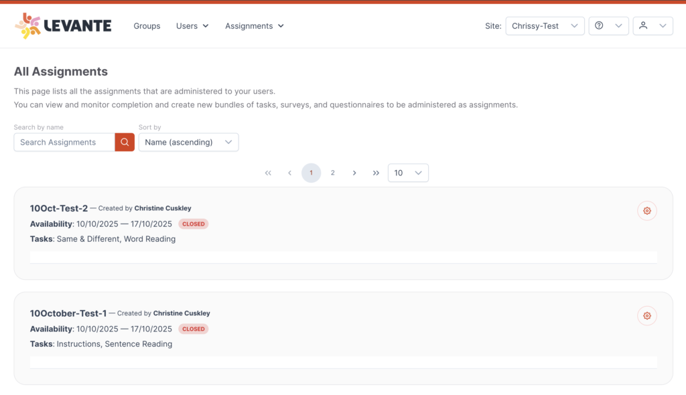
Task: Open the help question mark menu
Action: click(608, 26)
